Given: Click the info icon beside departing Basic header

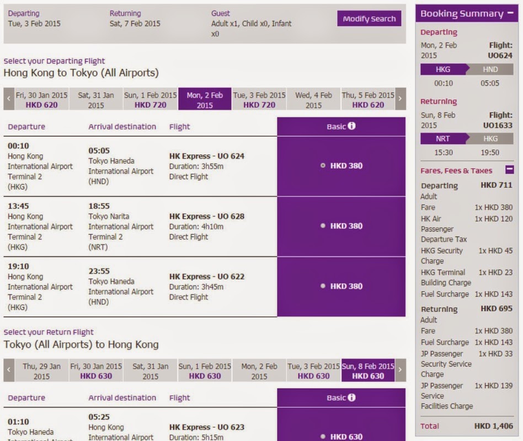Looking at the screenshot, I should [x=351, y=126].
